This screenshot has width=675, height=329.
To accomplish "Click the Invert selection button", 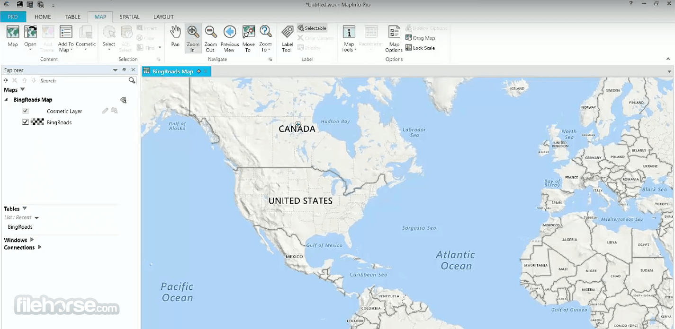I will click(x=147, y=28).
